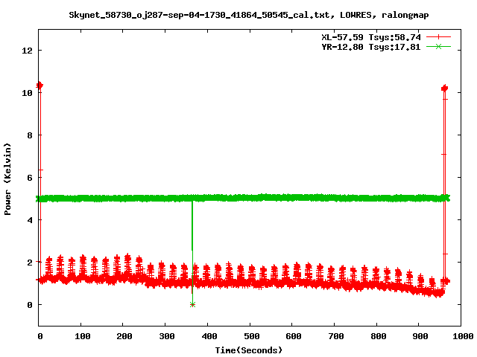
Task: Click the x-axis tick label 300
Action: 167,336
